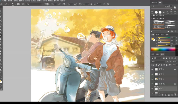Open the butterfly symmetry options icon

point(108,4)
